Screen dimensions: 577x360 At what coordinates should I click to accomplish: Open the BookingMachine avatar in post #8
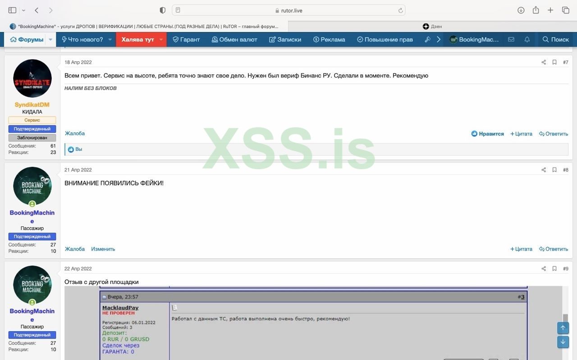tap(32, 186)
